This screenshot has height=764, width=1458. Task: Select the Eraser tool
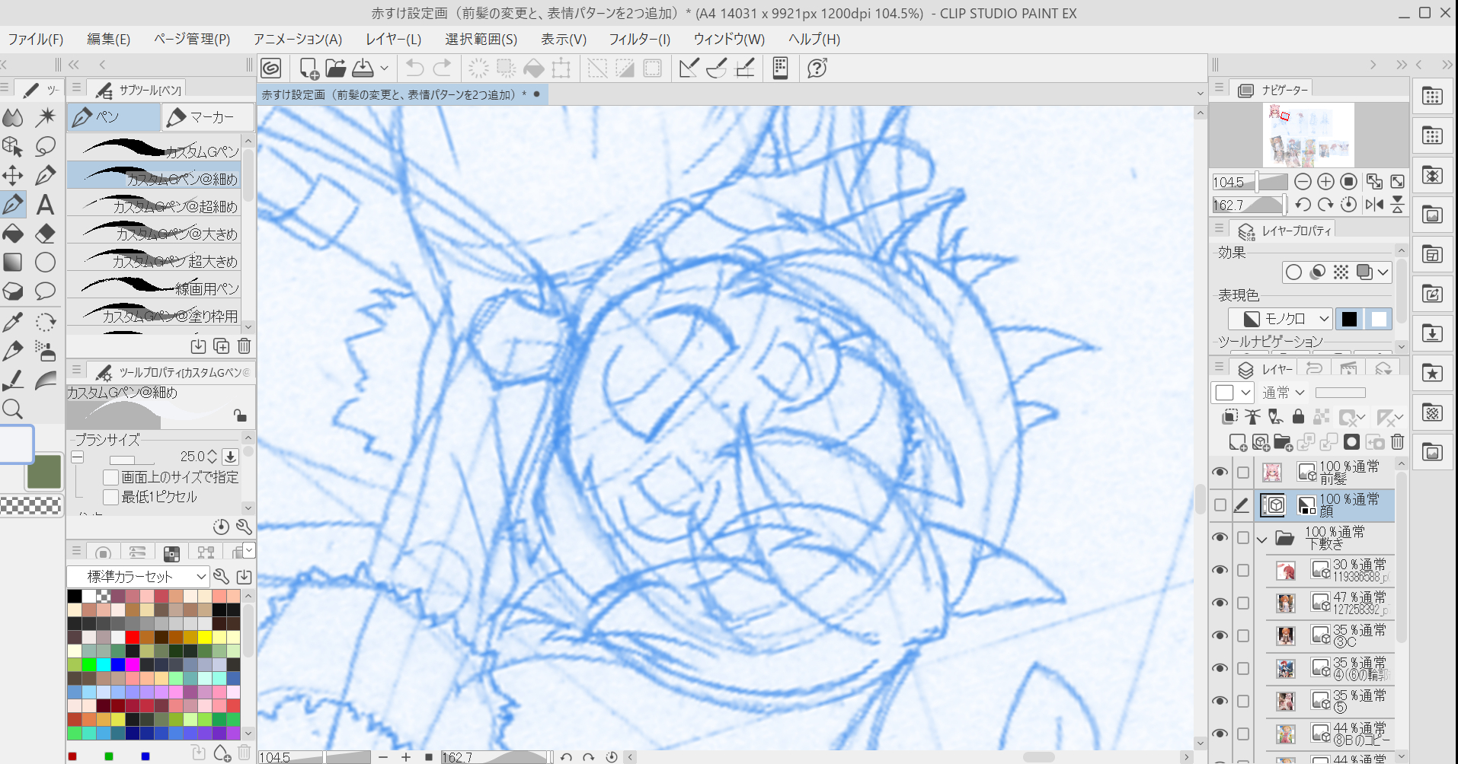coord(46,234)
